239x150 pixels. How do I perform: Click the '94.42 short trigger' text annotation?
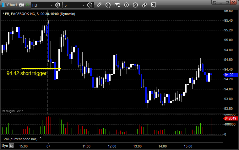26,73
